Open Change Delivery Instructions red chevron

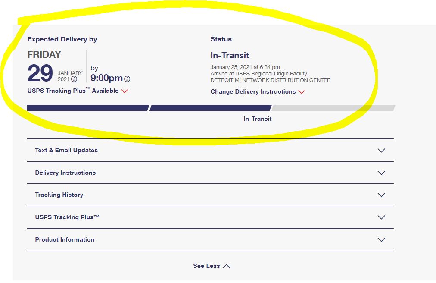(x=302, y=92)
